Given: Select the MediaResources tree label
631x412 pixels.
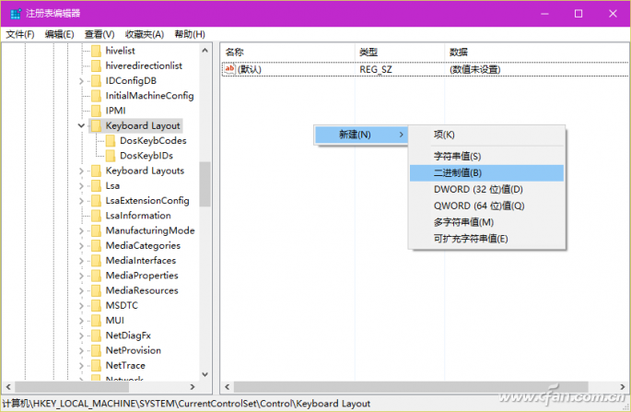Looking at the screenshot, I should click(x=142, y=290).
